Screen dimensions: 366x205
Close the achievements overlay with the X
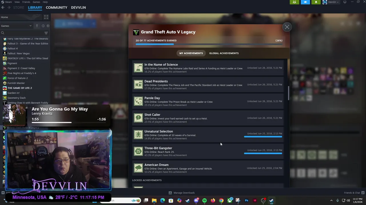point(287,27)
